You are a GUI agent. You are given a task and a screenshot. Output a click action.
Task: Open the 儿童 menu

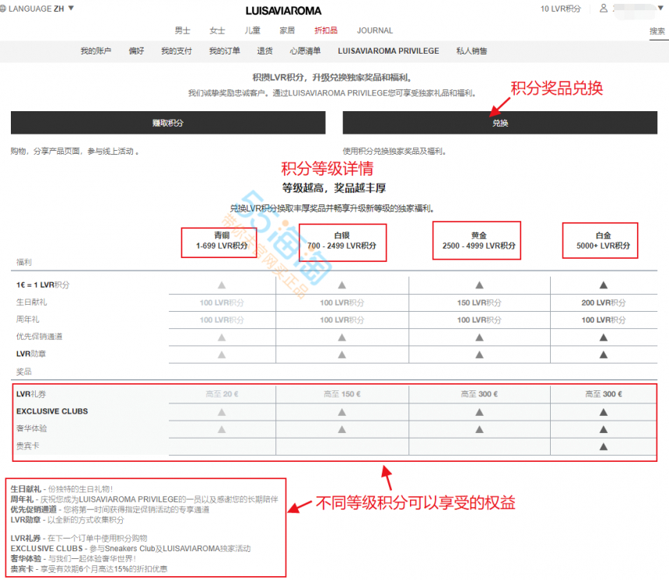(252, 30)
